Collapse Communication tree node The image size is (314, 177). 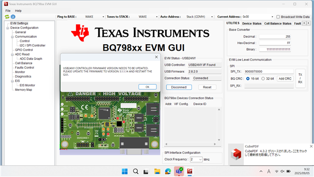[12, 37]
